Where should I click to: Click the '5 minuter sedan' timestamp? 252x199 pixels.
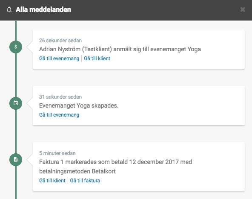[x=57, y=153]
